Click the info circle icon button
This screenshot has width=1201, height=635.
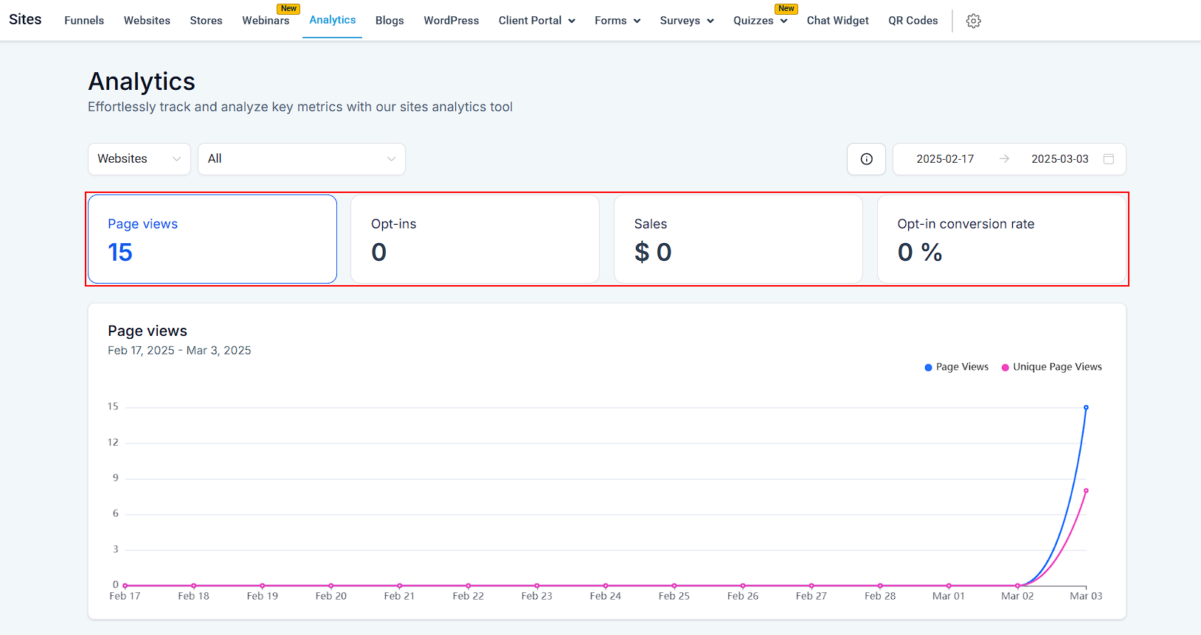[866, 159]
